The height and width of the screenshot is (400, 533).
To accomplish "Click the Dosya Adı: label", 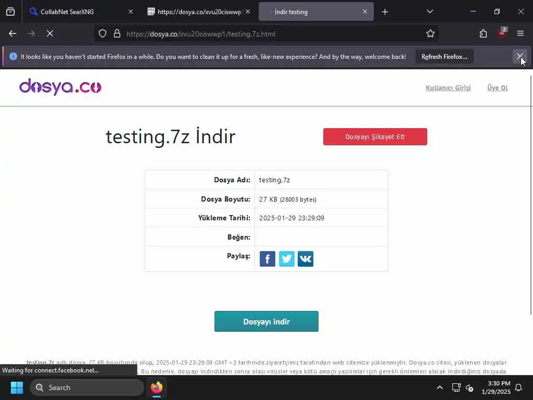I will tap(232, 180).
